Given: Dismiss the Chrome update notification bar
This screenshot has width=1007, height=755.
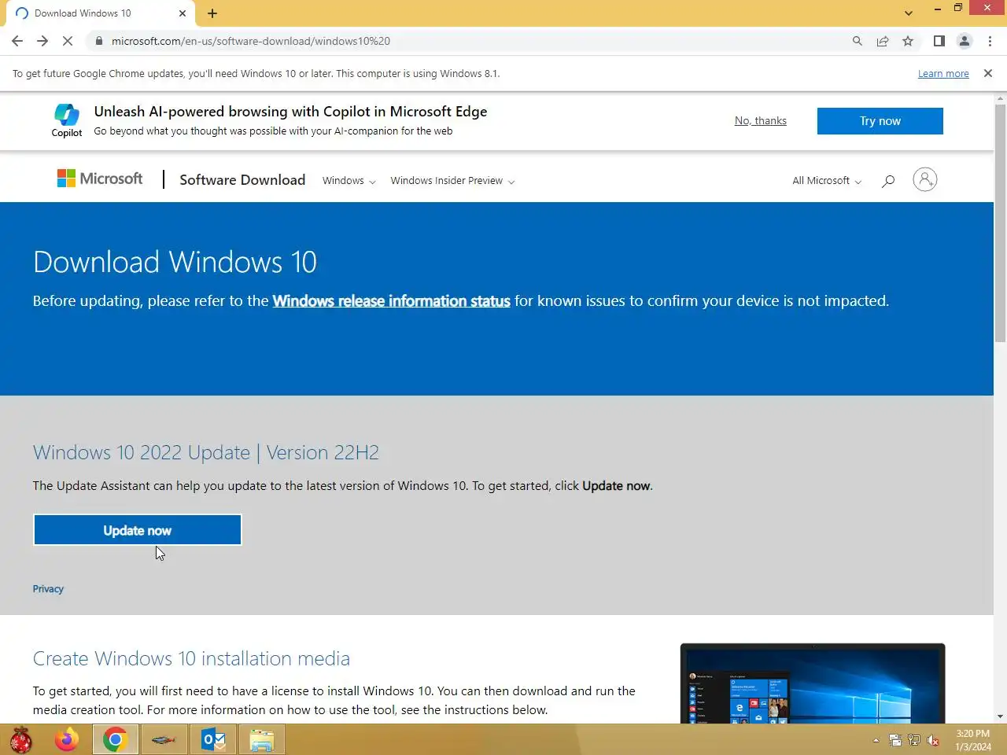Looking at the screenshot, I should coord(988,73).
